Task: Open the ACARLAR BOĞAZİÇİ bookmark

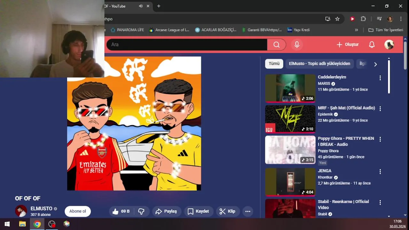Action: pyautogui.click(x=216, y=30)
